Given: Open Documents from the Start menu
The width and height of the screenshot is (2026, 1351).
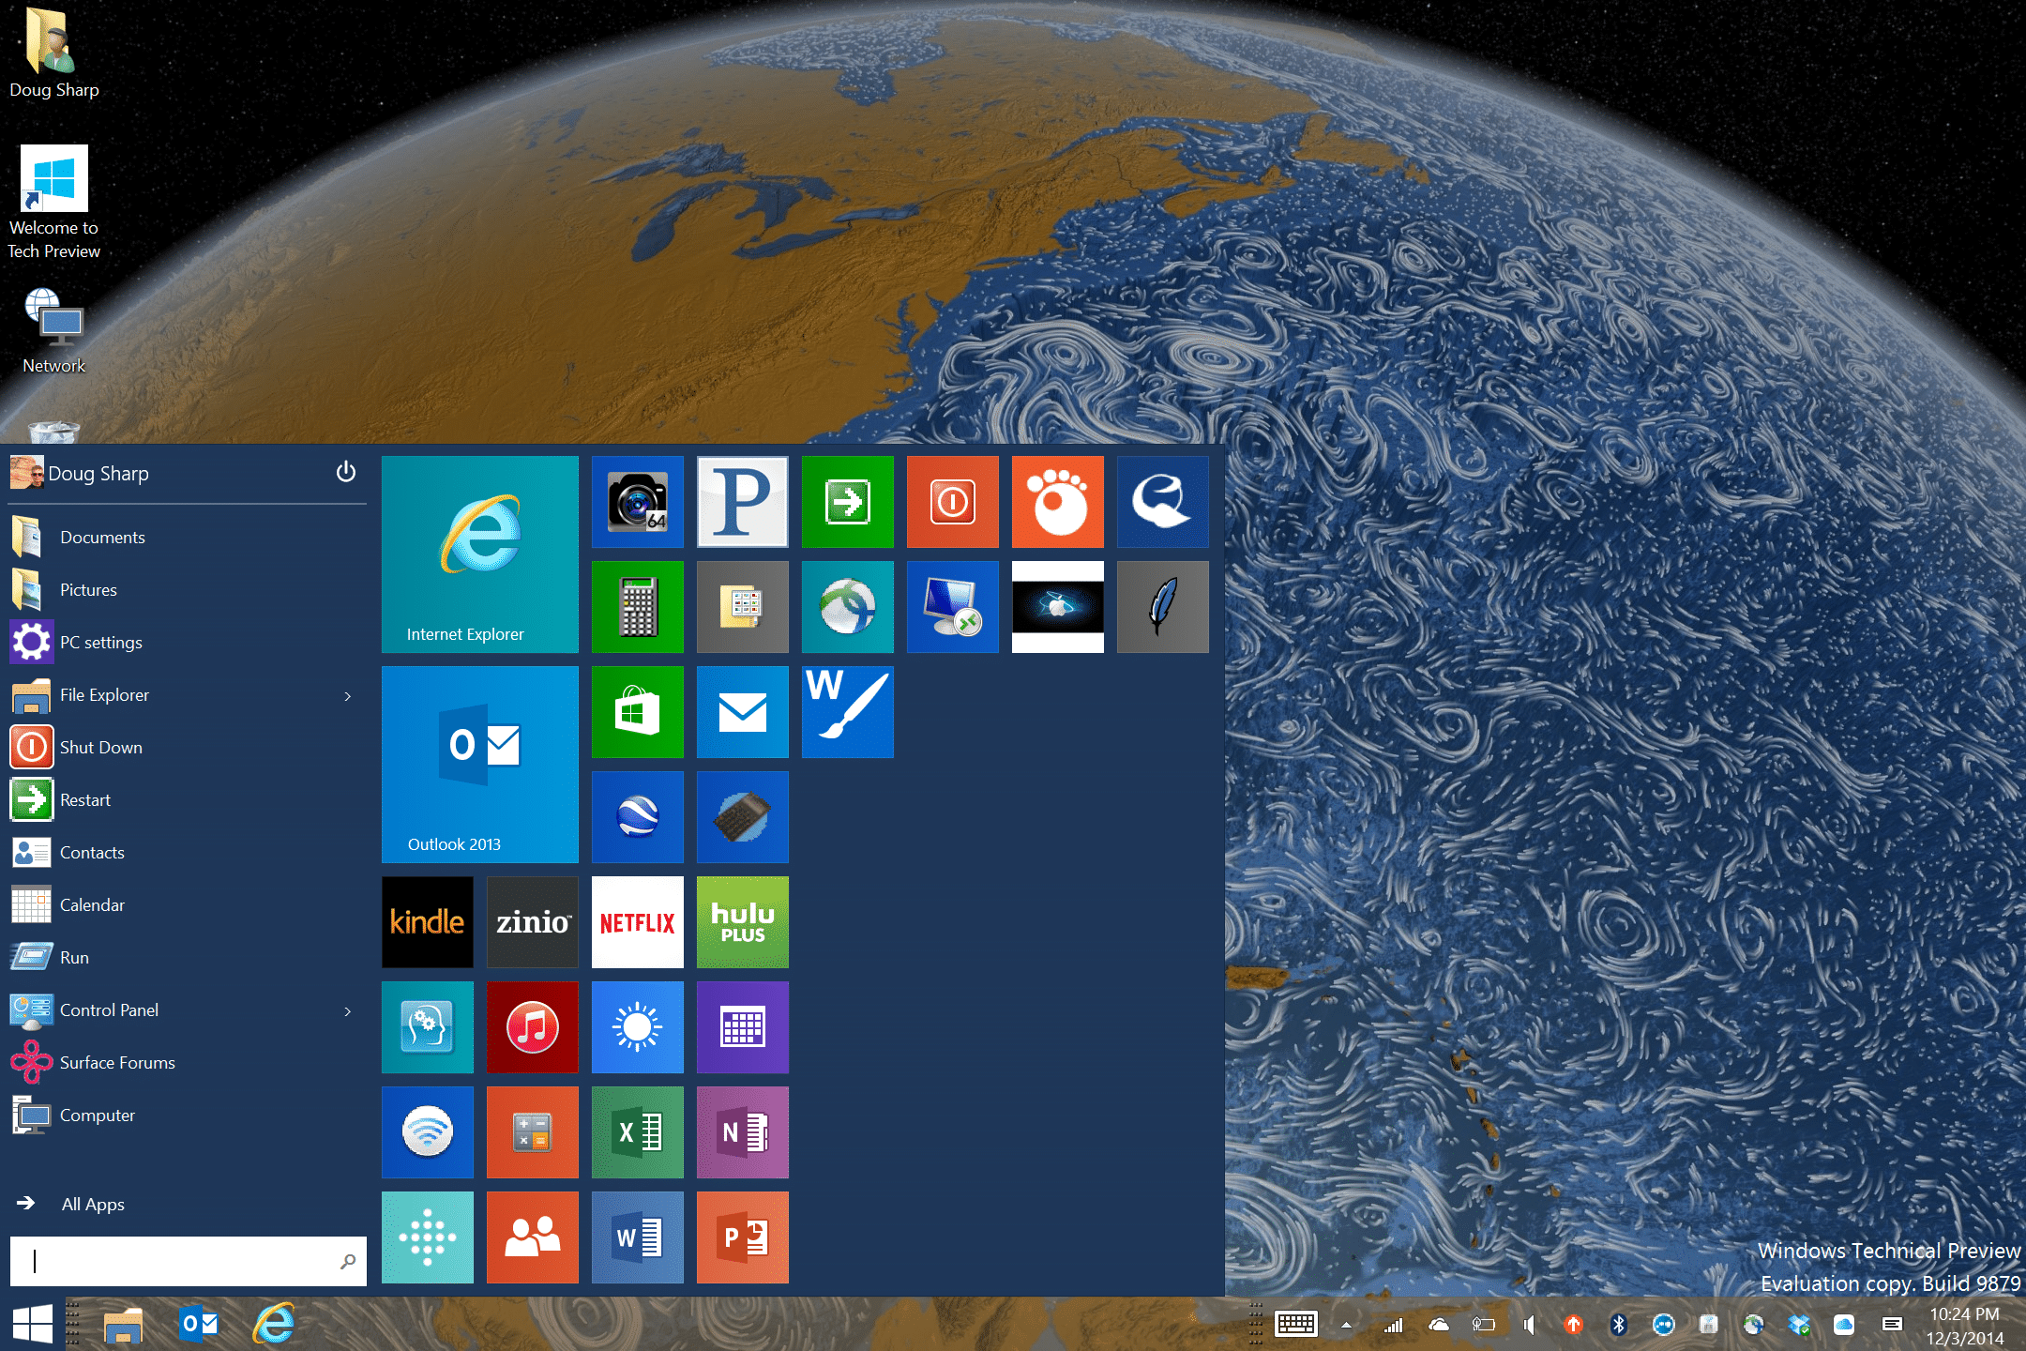Looking at the screenshot, I should click(x=188, y=538).
